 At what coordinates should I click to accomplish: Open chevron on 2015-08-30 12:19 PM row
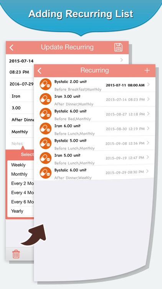tap(149, 128)
